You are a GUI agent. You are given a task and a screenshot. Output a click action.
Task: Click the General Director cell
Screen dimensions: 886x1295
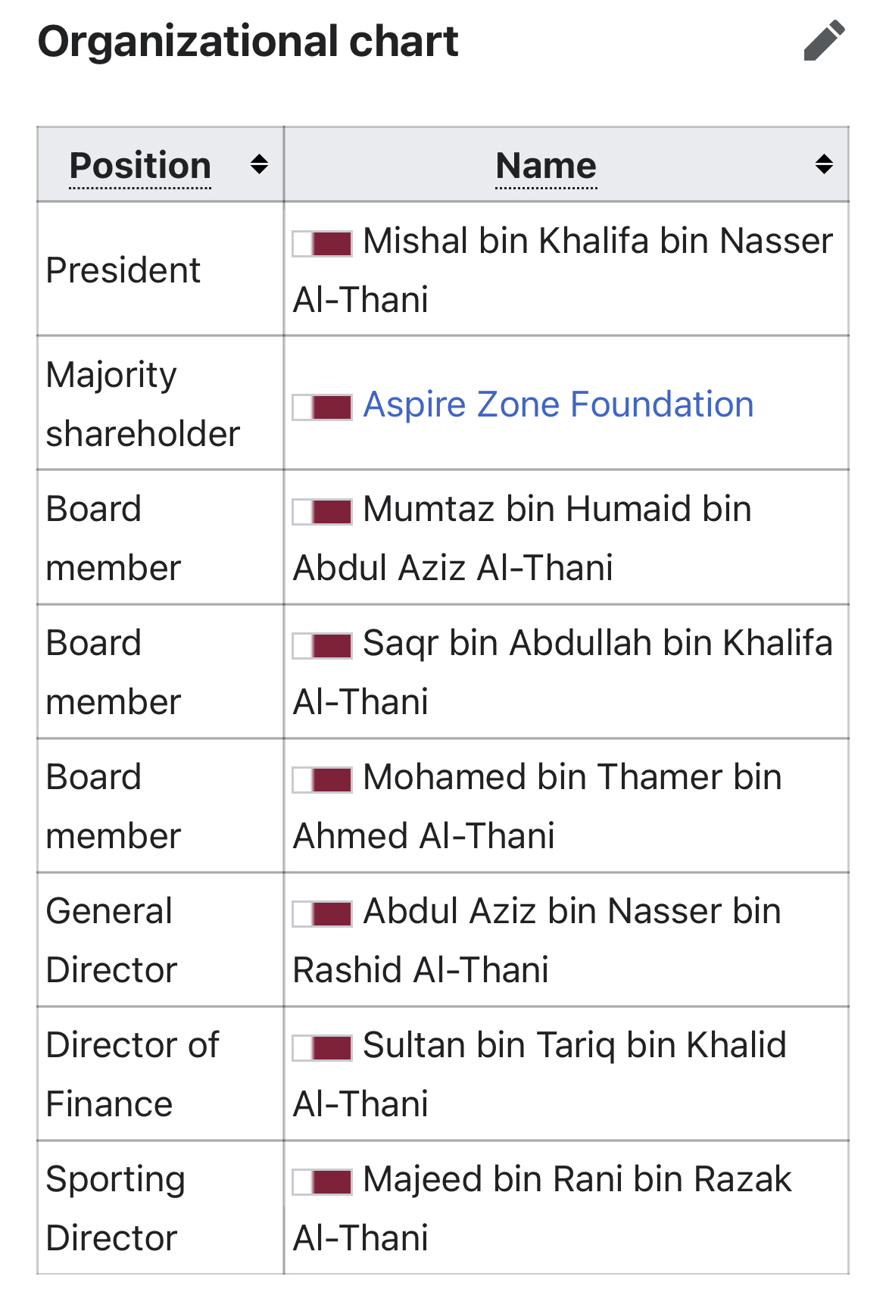pos(161,940)
